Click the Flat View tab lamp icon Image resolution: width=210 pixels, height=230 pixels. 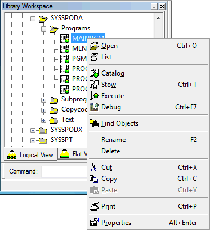coord(65,154)
